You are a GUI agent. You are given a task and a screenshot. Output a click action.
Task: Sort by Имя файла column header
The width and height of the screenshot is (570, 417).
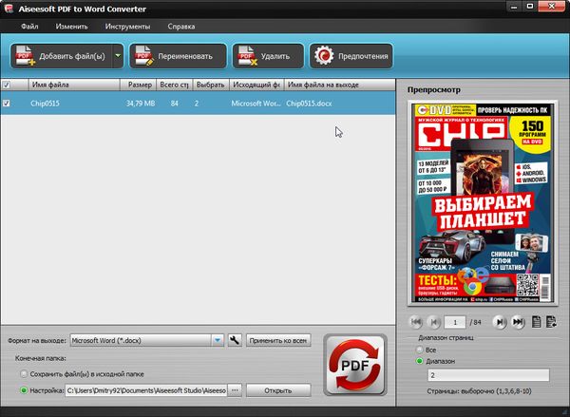pyautogui.click(x=74, y=85)
